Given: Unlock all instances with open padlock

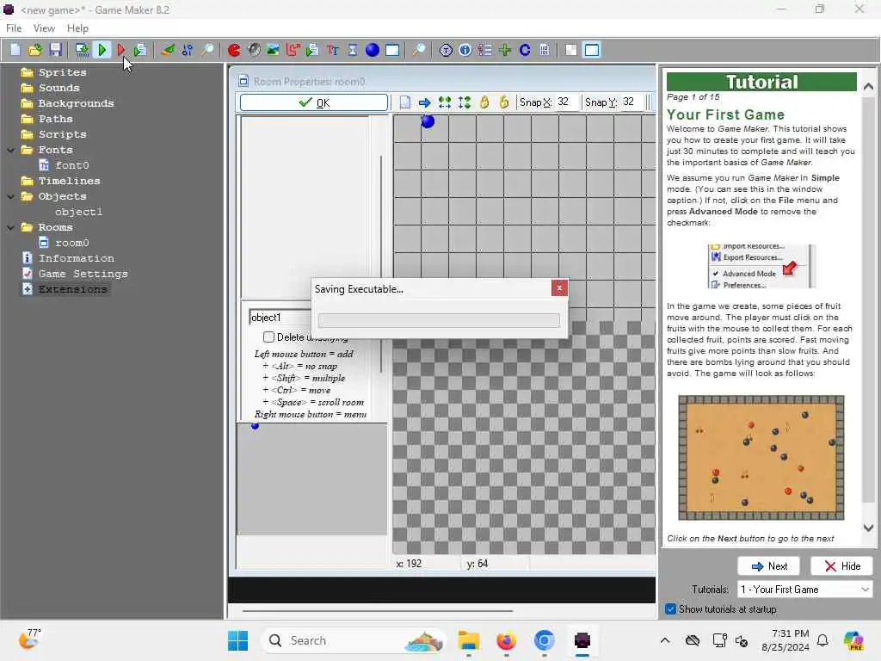Looking at the screenshot, I should point(504,102).
